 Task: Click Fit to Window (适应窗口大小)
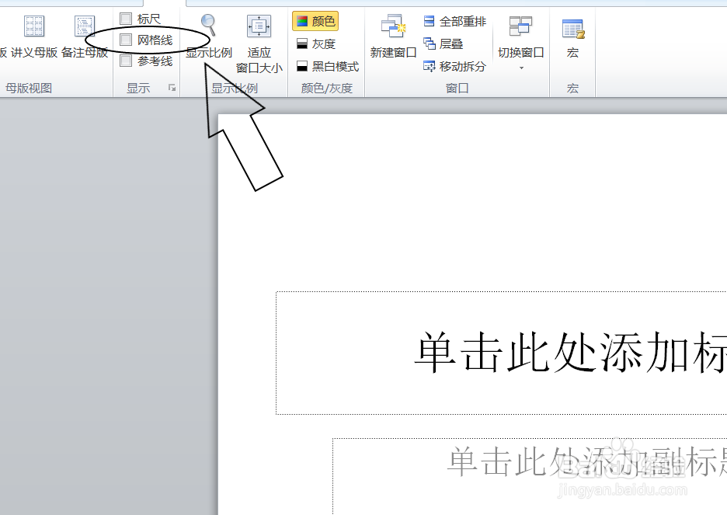259,43
